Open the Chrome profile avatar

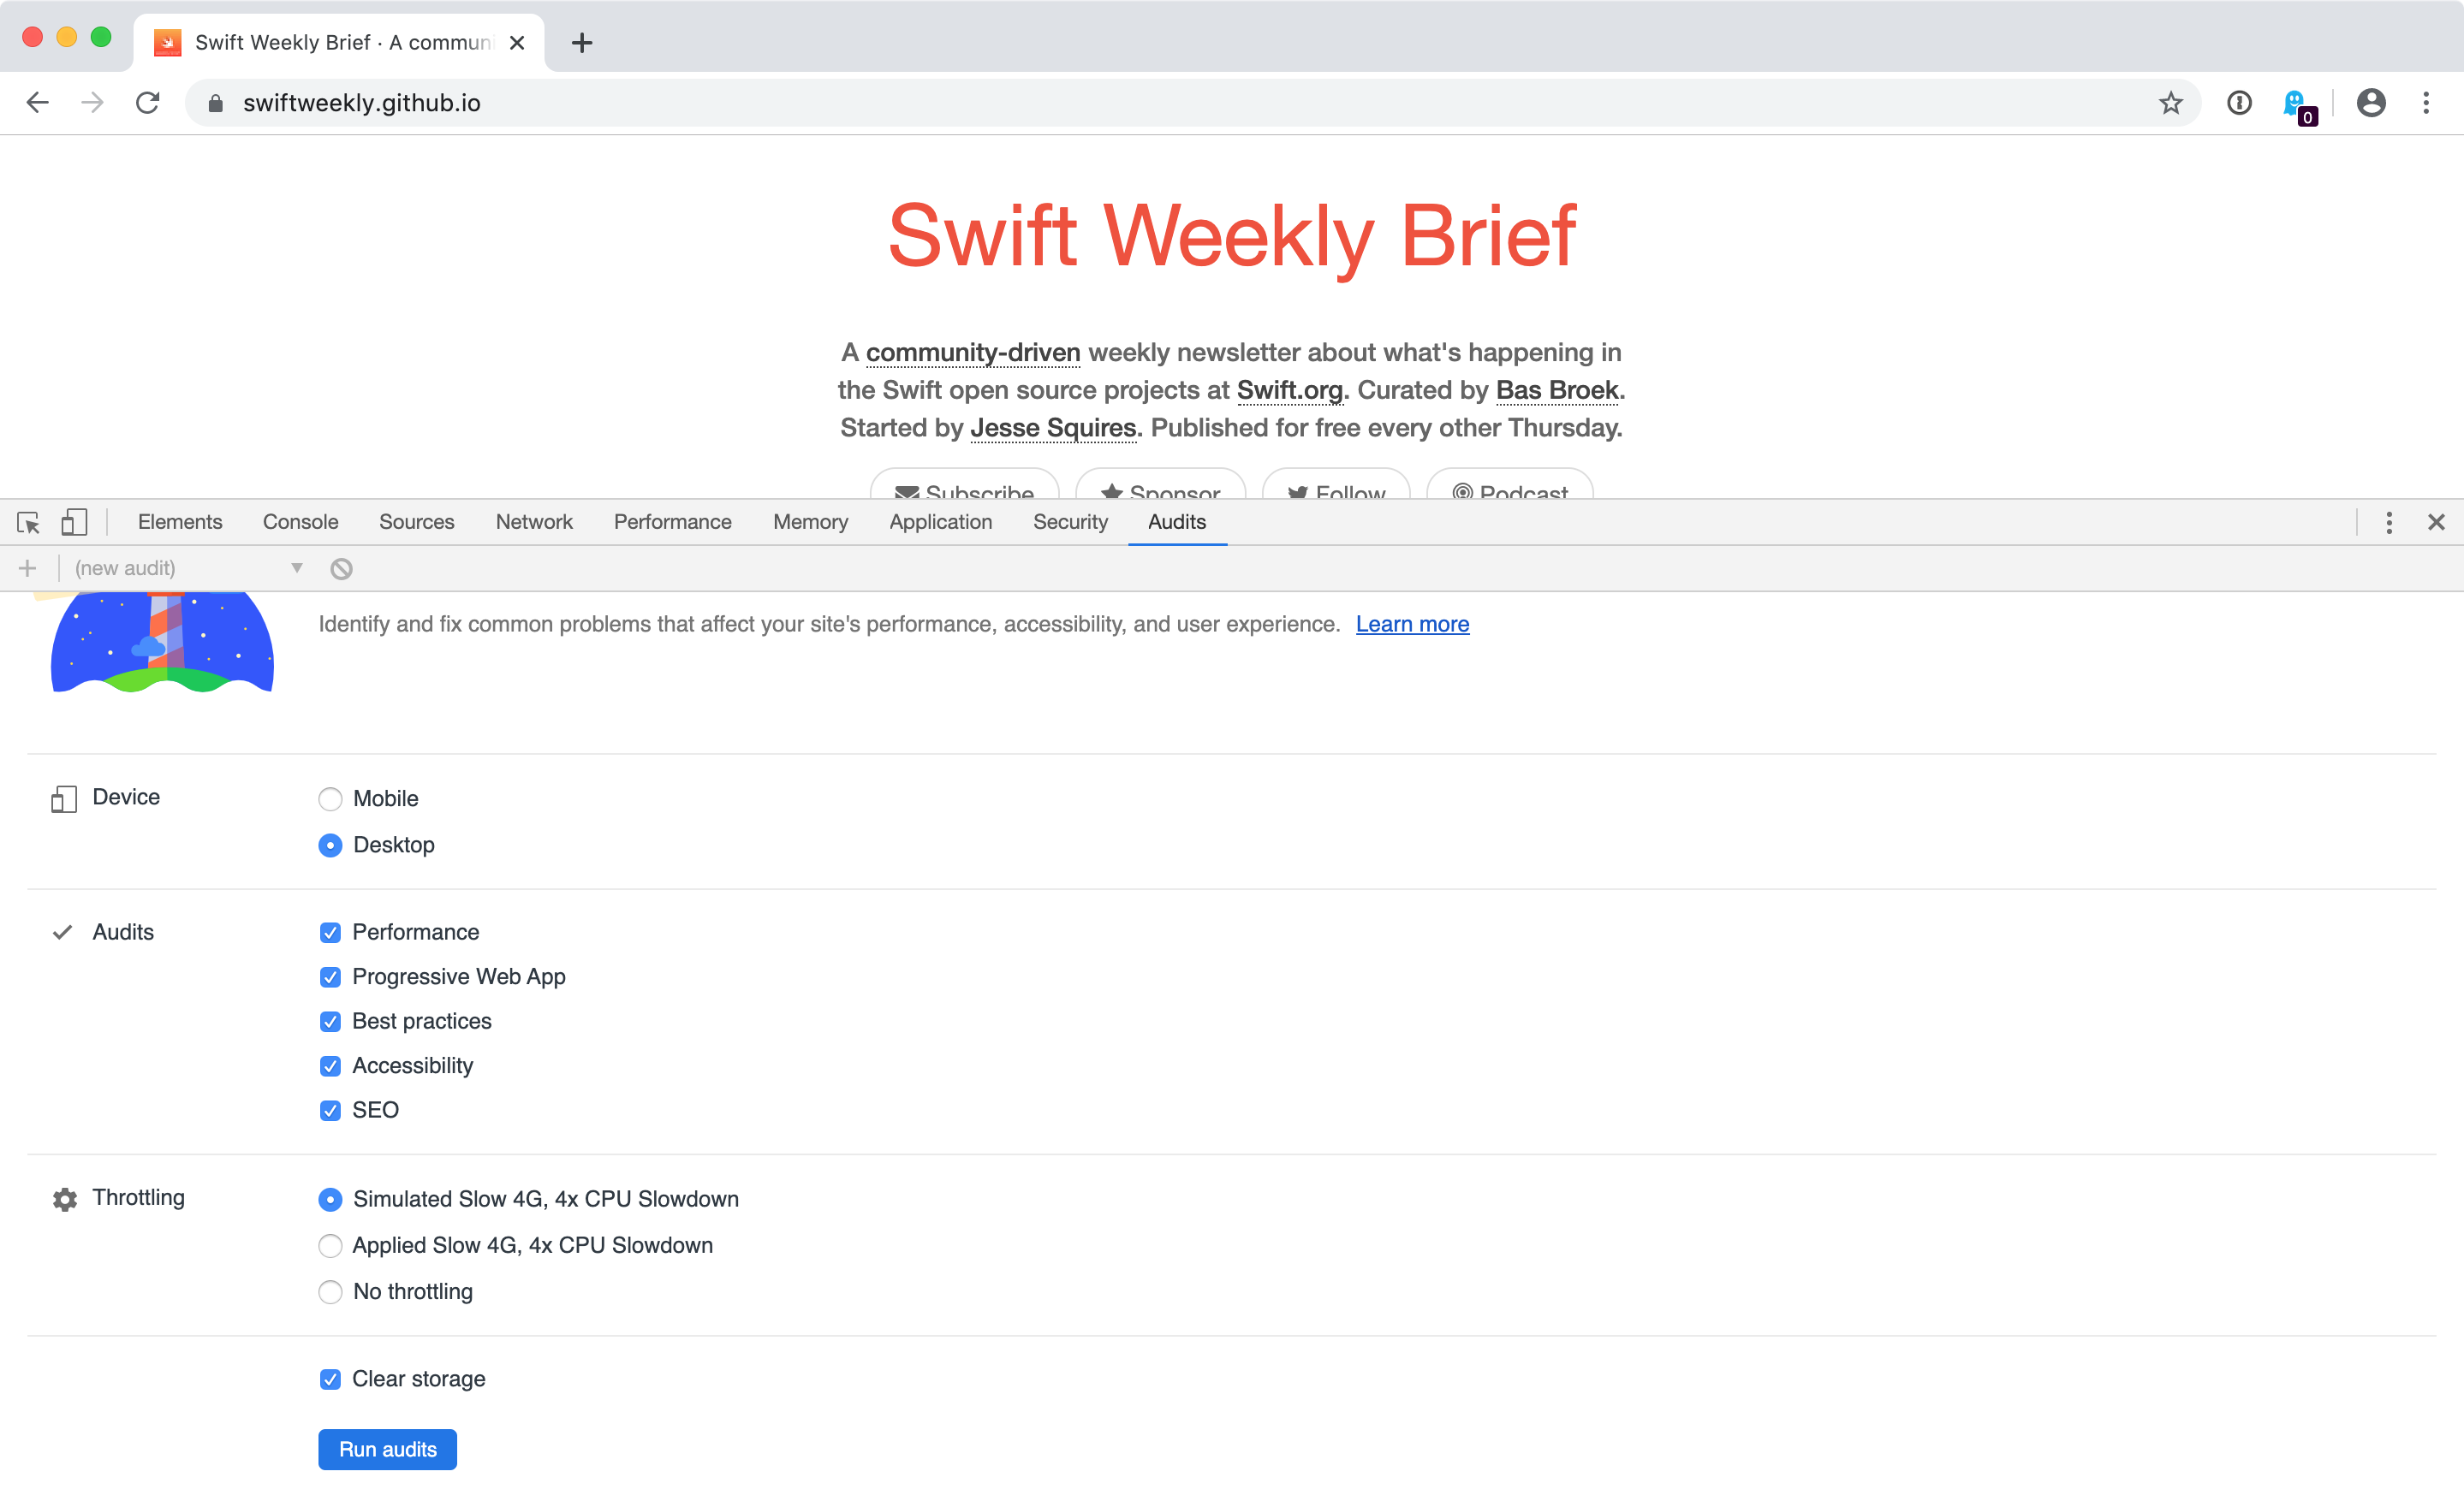click(x=2371, y=103)
